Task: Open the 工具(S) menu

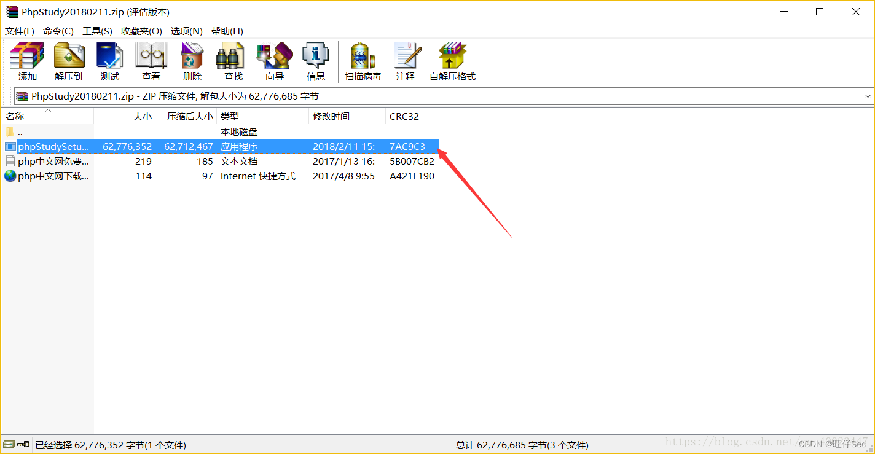Action: [x=98, y=31]
